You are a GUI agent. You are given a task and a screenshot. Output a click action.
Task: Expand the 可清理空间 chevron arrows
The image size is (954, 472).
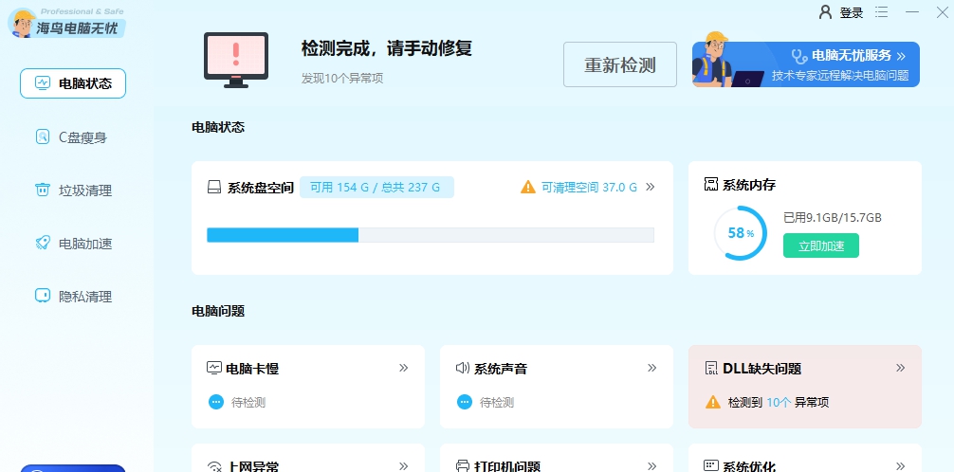point(651,187)
